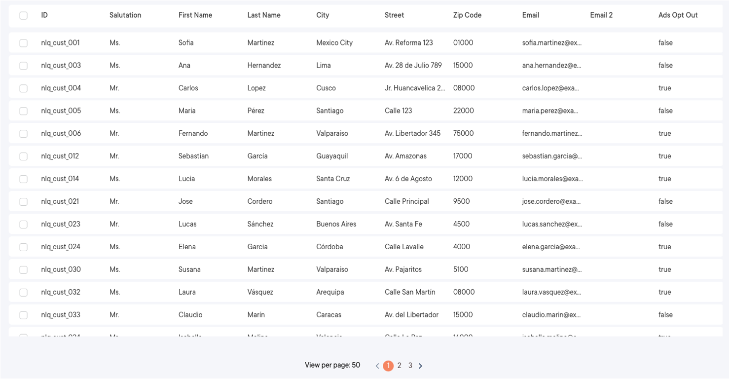This screenshot has height=379, width=729.
Task: Click the City column header
Action: pos(323,15)
